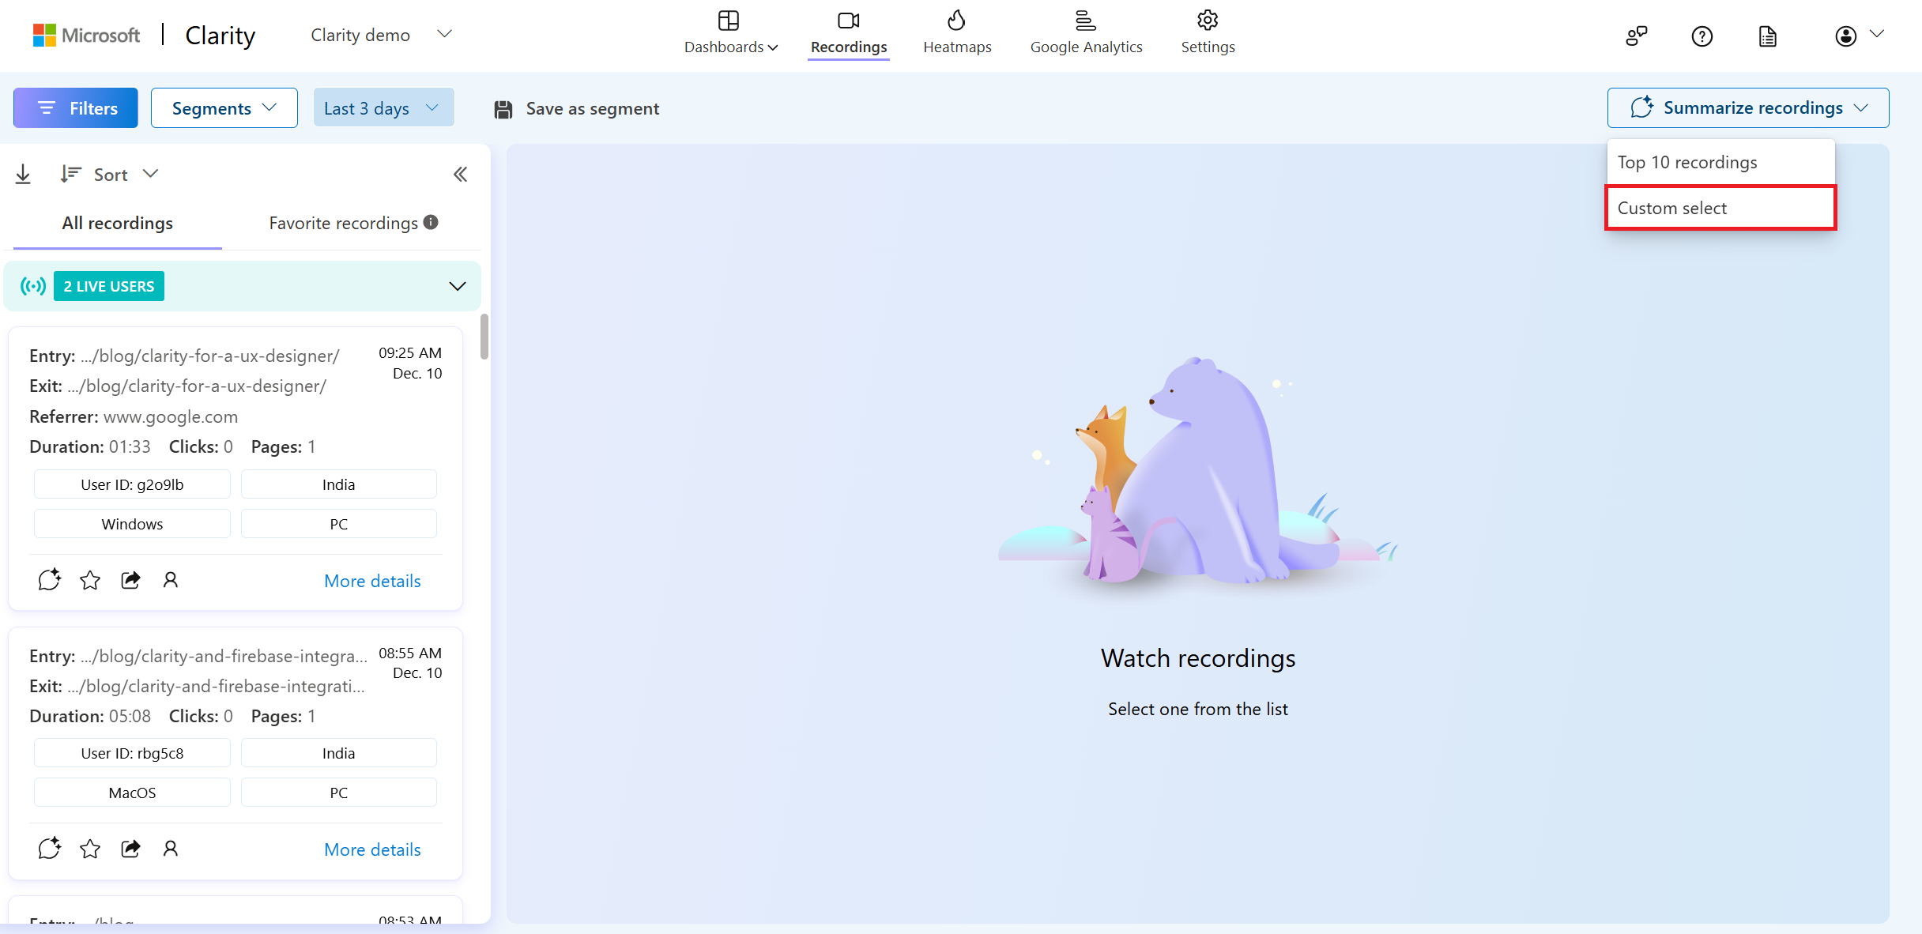Select the All recordings tab
Viewport: 1922px width, 934px height.
point(118,223)
